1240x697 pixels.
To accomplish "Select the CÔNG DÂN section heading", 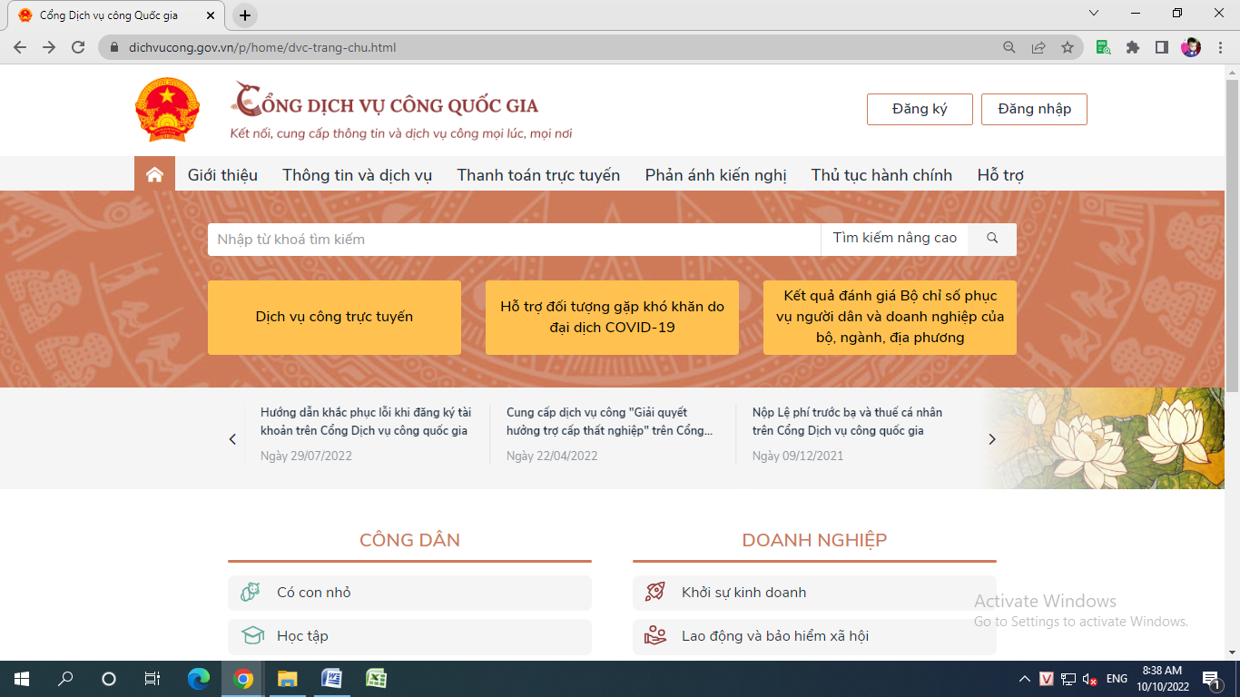I will (409, 540).
